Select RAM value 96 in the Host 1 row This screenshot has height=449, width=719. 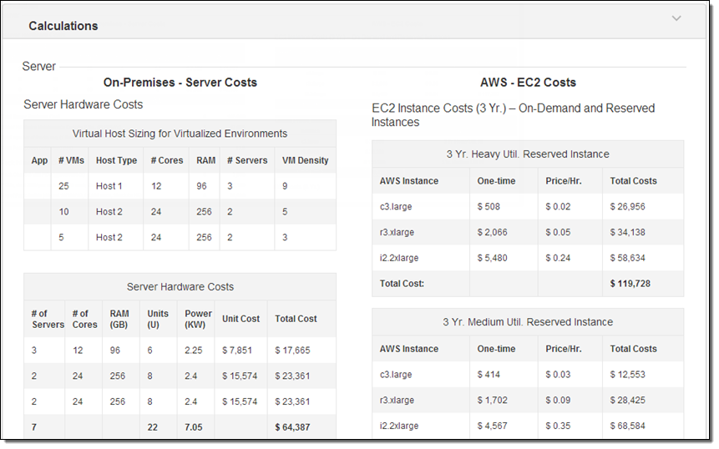pos(202,186)
